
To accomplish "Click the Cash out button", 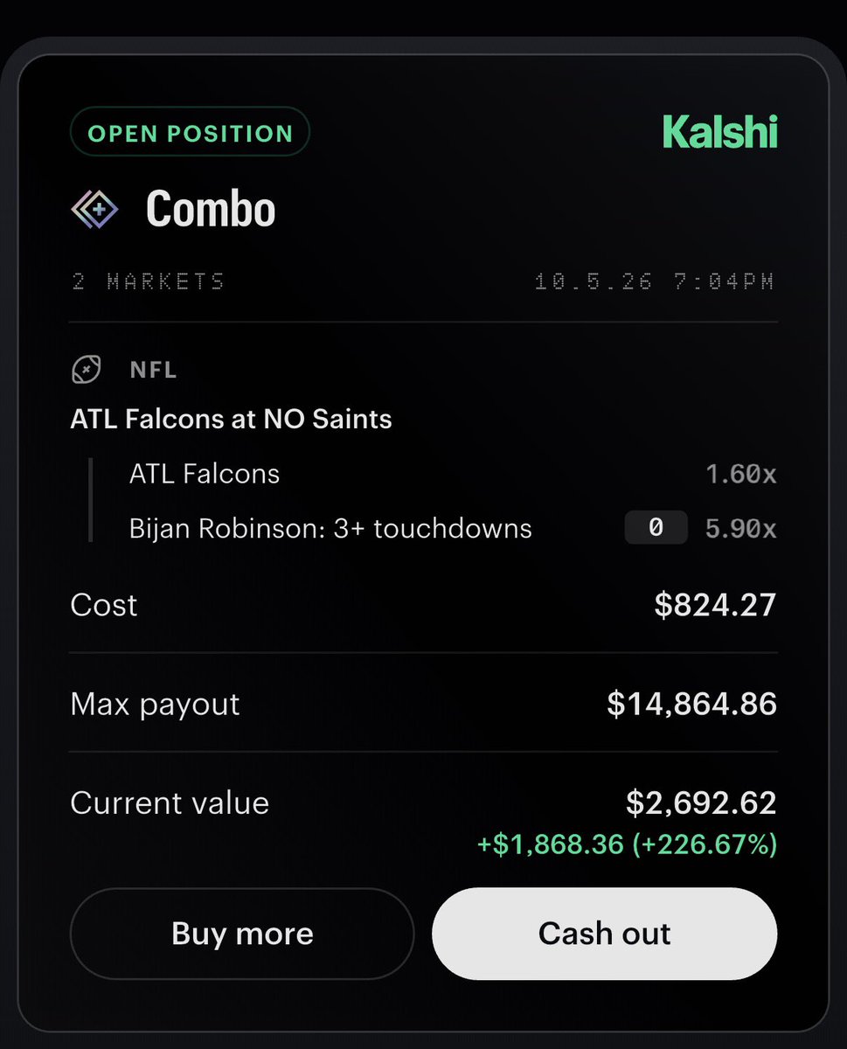I will pyautogui.click(x=604, y=933).
